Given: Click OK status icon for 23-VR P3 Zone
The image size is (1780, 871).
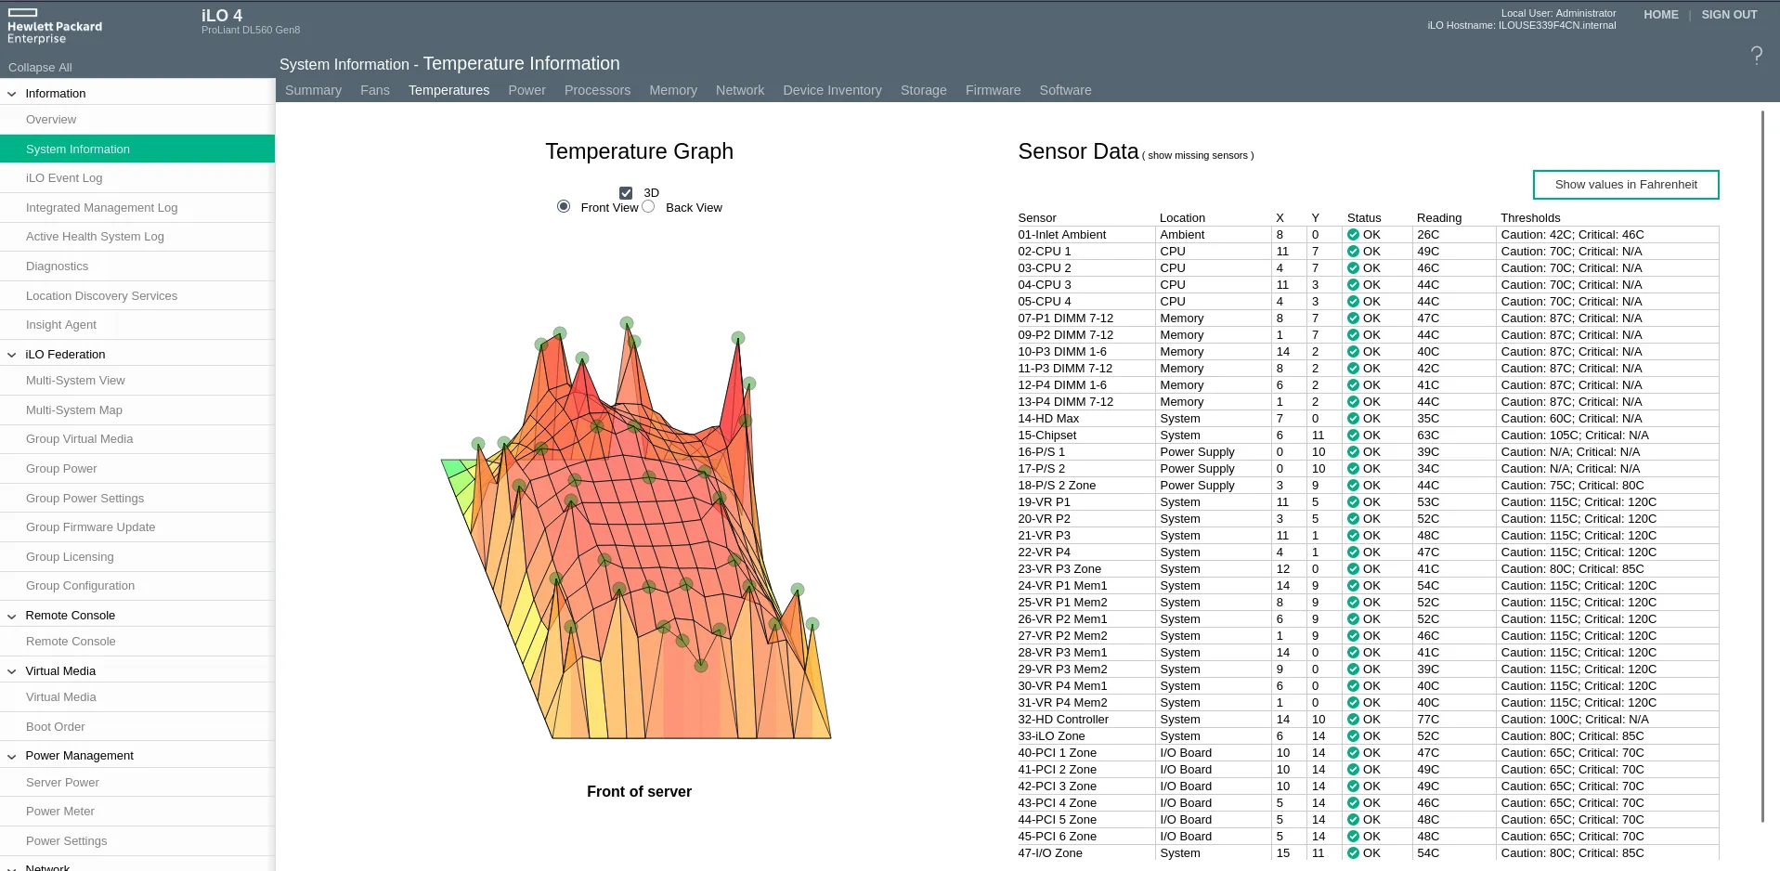Looking at the screenshot, I should (x=1353, y=569).
